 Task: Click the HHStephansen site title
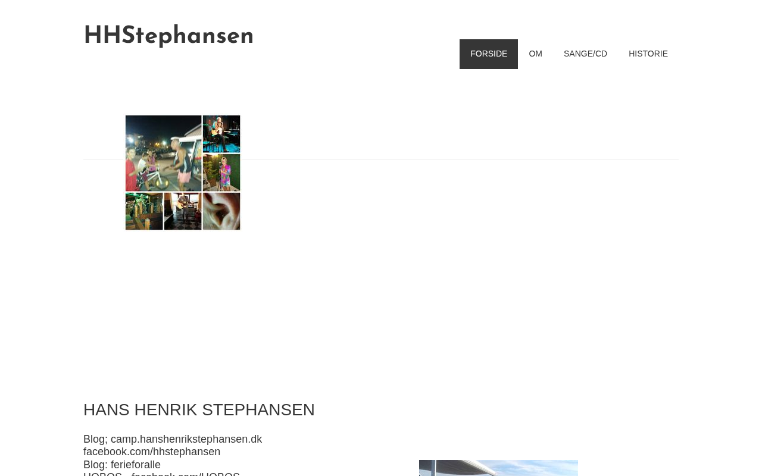(x=168, y=36)
